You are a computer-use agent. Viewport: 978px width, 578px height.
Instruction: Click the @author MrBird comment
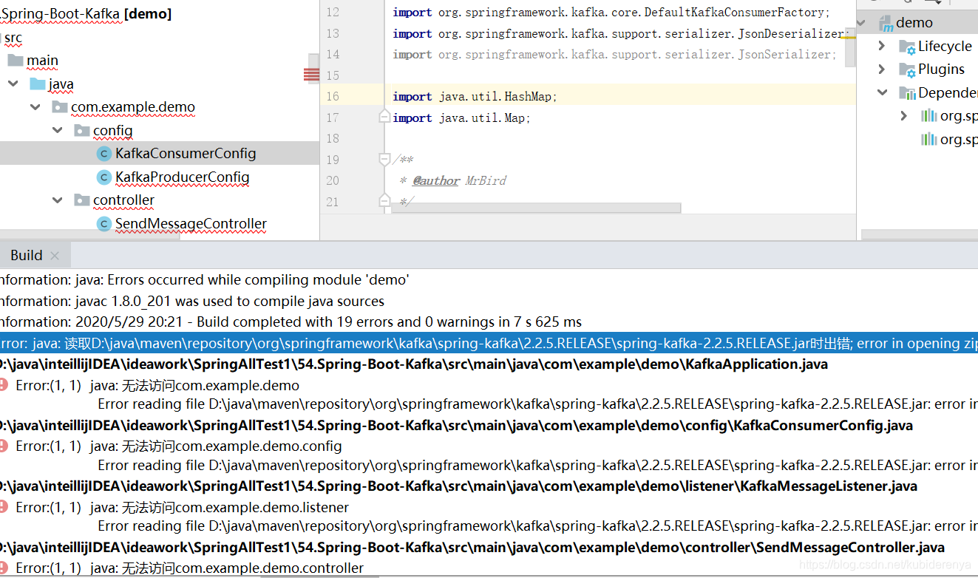459,181
